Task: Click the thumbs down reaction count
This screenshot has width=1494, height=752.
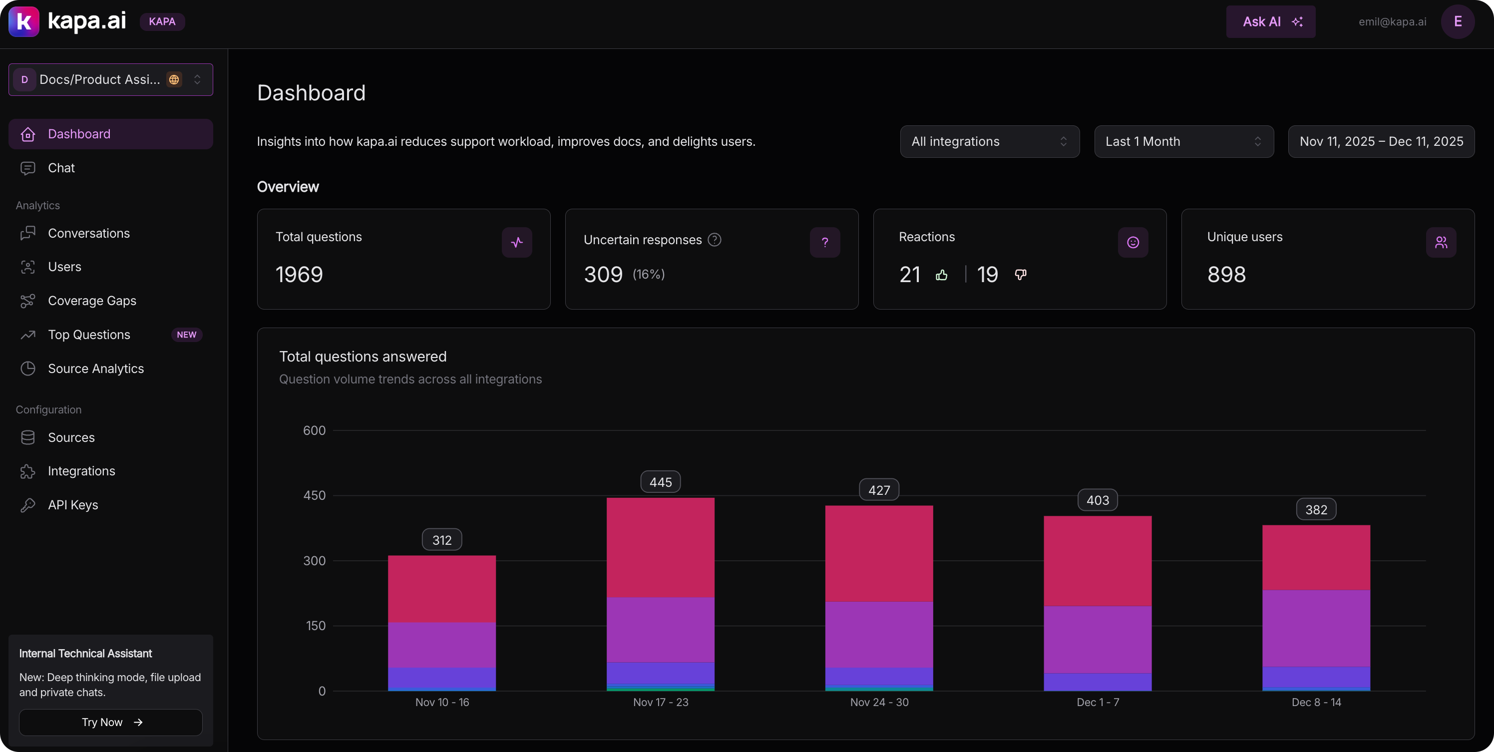Action: coord(988,274)
